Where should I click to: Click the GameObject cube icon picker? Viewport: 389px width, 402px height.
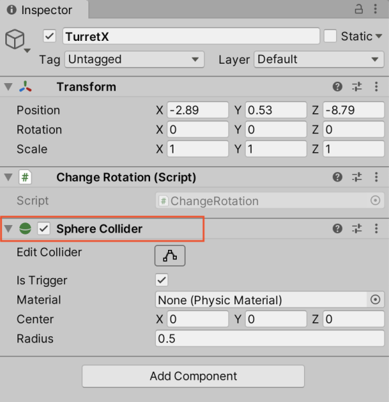17,40
